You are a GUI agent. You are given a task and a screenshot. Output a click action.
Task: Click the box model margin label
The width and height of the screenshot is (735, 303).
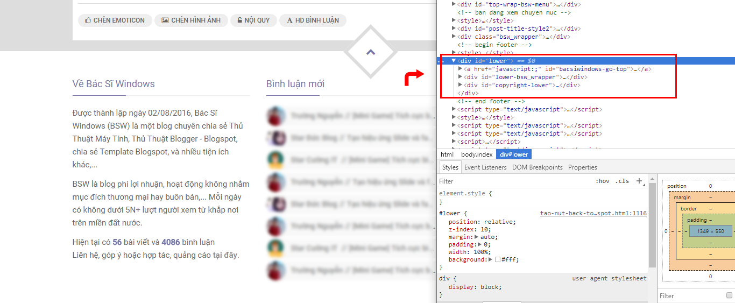[x=682, y=198]
